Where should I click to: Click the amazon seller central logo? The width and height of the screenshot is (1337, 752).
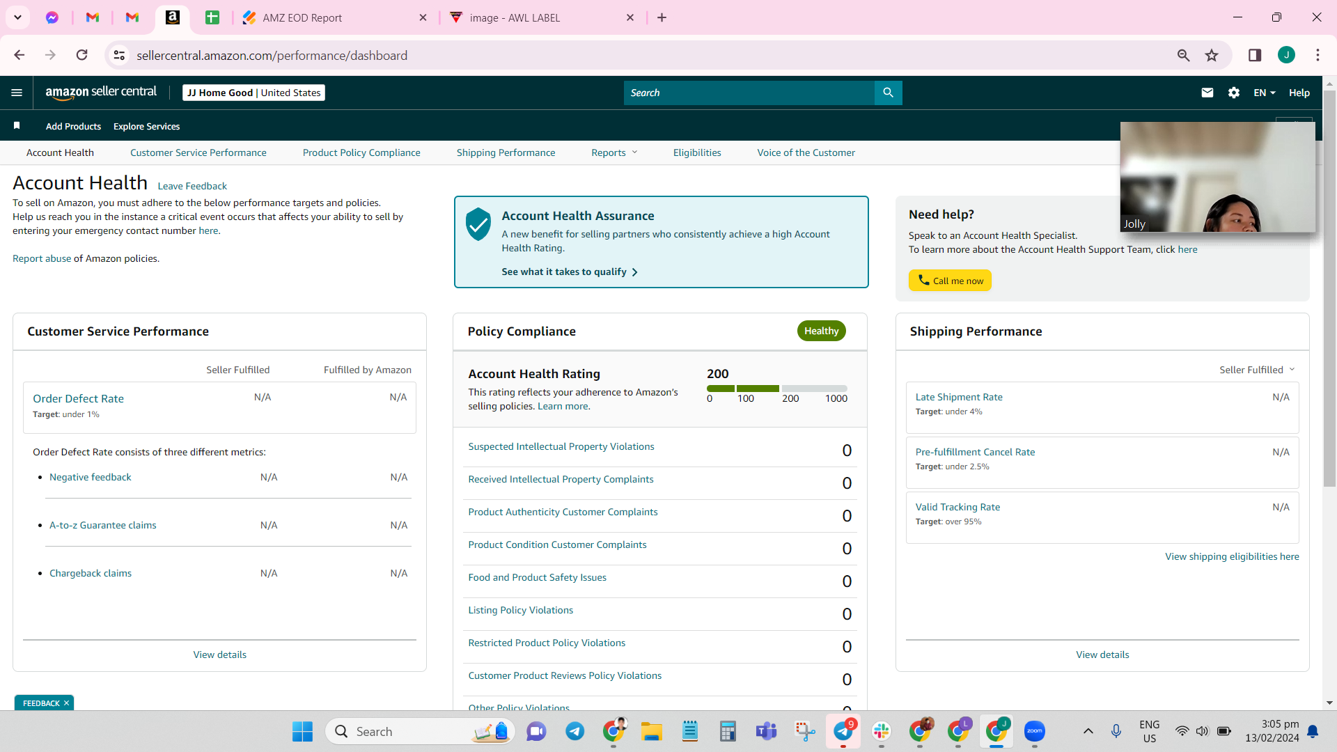[101, 93]
